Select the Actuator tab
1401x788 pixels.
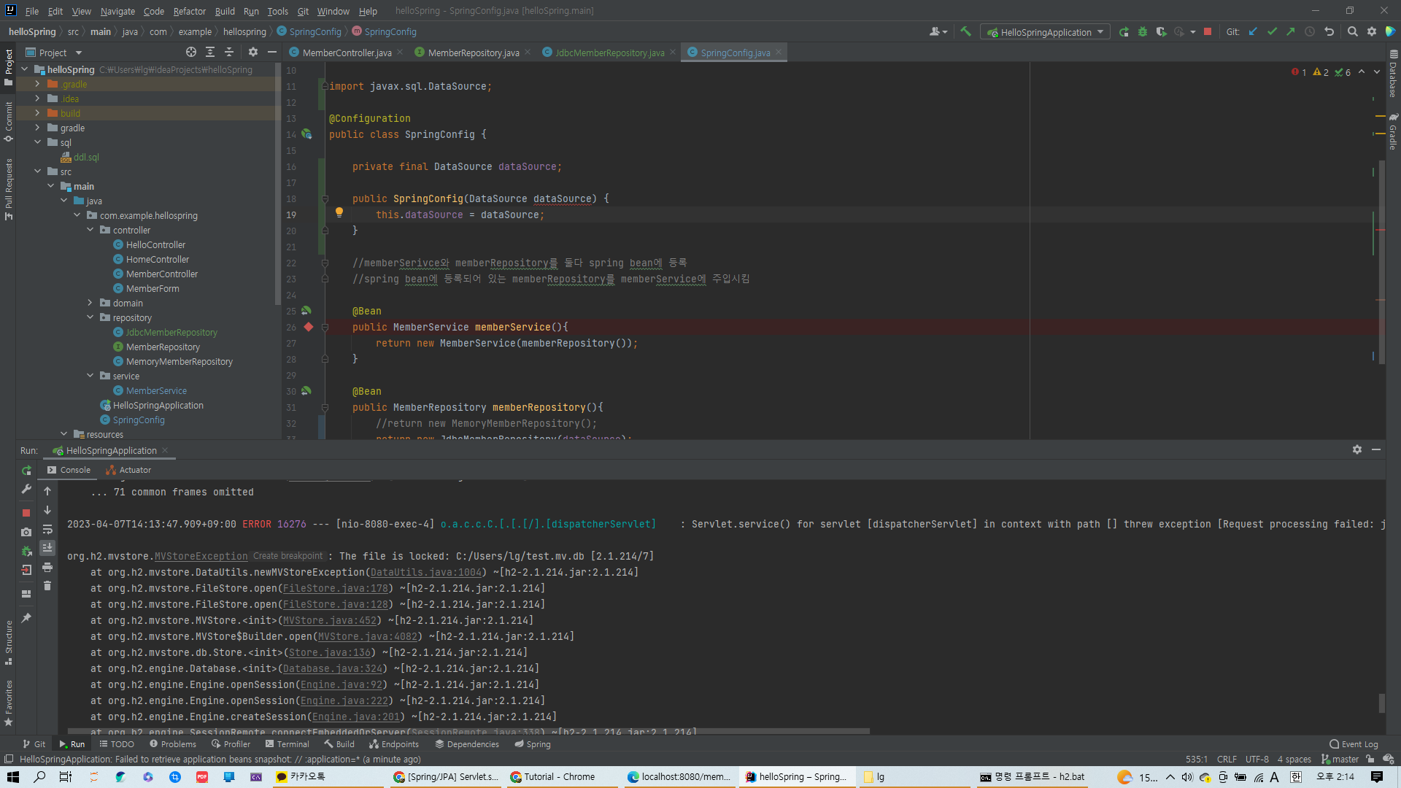click(x=128, y=470)
